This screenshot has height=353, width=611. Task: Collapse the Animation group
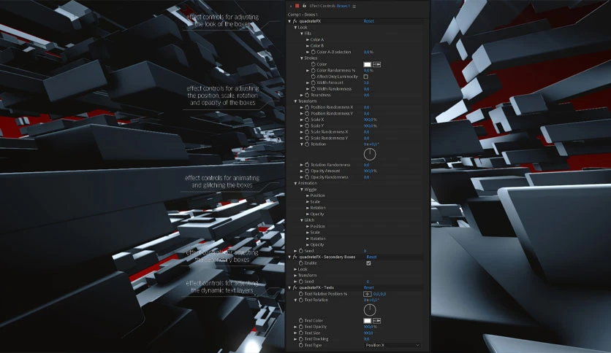point(295,183)
